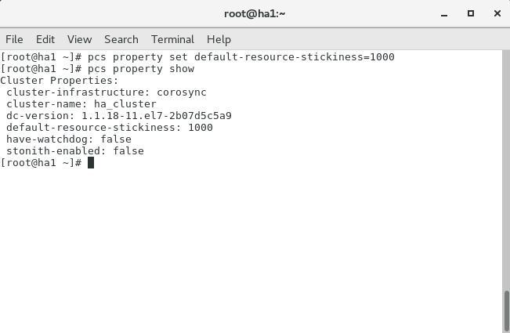Click the 'dc-version' output line
Viewport: 510px width, 333px height.
click(x=119, y=116)
